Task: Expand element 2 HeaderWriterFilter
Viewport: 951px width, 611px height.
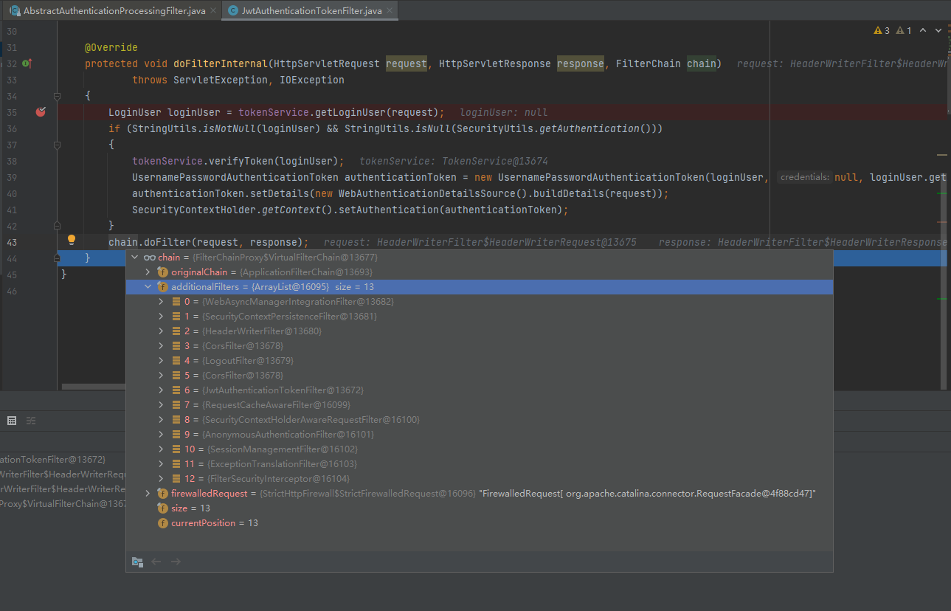Action: tap(161, 331)
